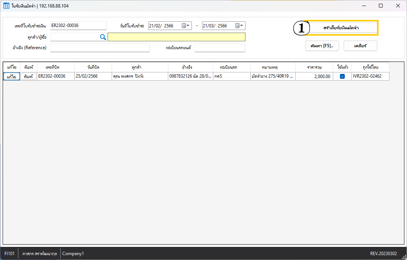Click the application icon in title bar
407x260 pixels.
coord(6,6)
